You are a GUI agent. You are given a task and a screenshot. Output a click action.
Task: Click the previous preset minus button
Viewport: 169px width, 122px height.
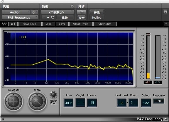point(43,18)
